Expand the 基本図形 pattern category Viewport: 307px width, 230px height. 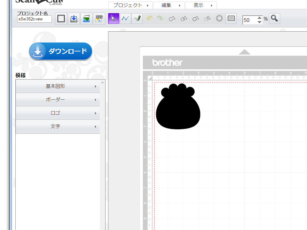pos(58,86)
